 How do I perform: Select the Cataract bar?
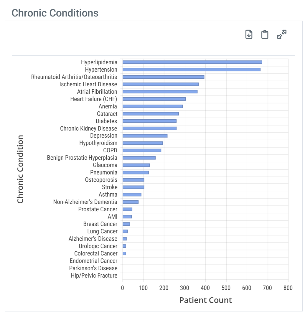(150, 114)
